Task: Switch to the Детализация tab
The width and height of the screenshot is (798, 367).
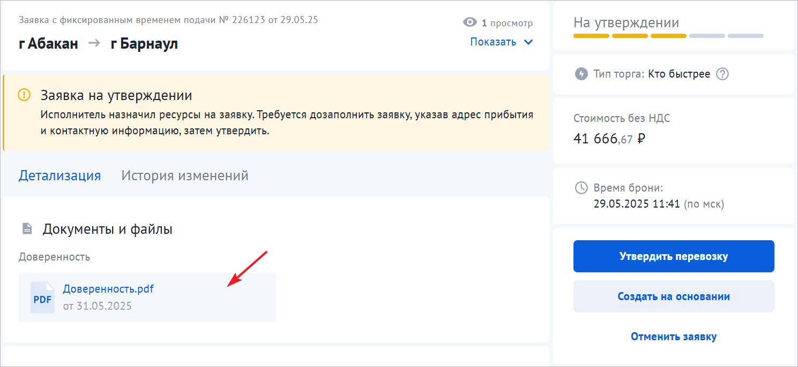Action: [x=59, y=175]
